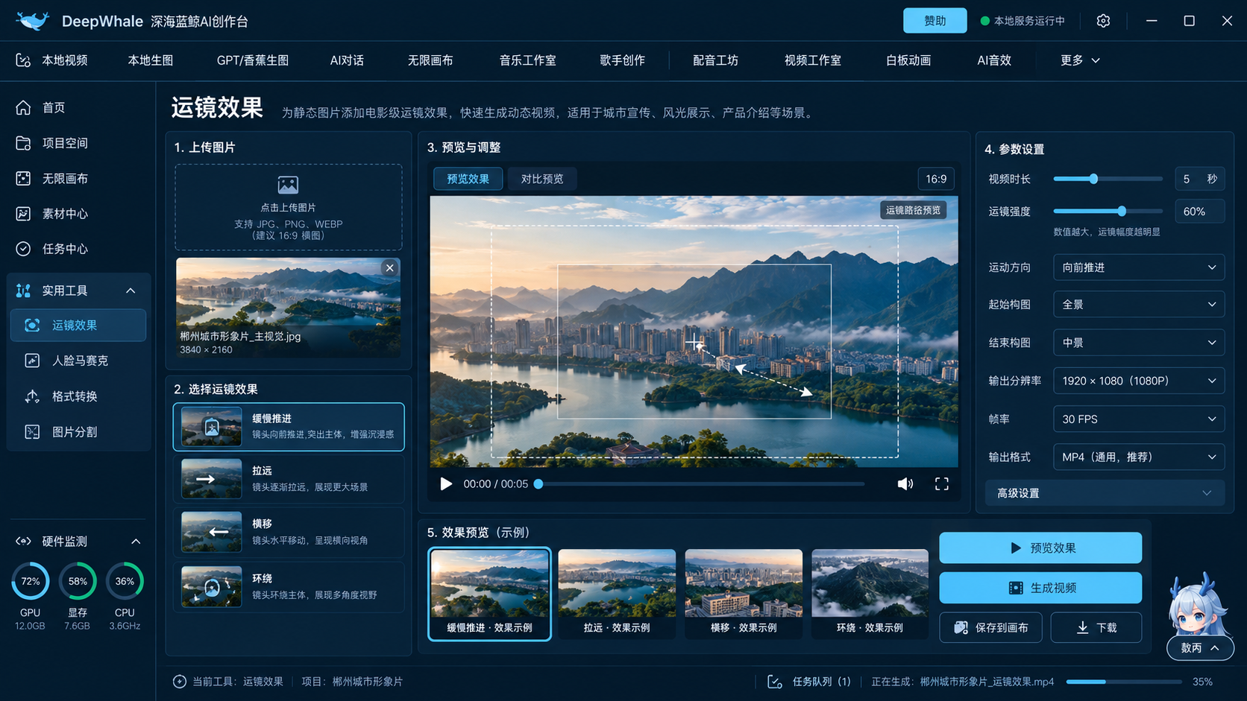The height and width of the screenshot is (701, 1247).
Task: Open the 运动方向 dropdown
Action: [x=1139, y=267]
